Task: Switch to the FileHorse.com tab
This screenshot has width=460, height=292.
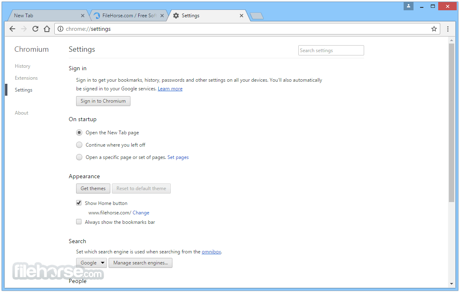Action: coord(129,16)
